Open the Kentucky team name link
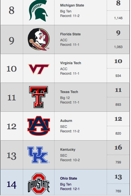Image resolution: width=131 pixels, height=196 pixels. click(x=68, y=150)
